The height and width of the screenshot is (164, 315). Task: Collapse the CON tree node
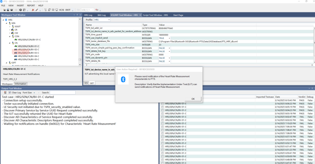click(x=9, y=36)
